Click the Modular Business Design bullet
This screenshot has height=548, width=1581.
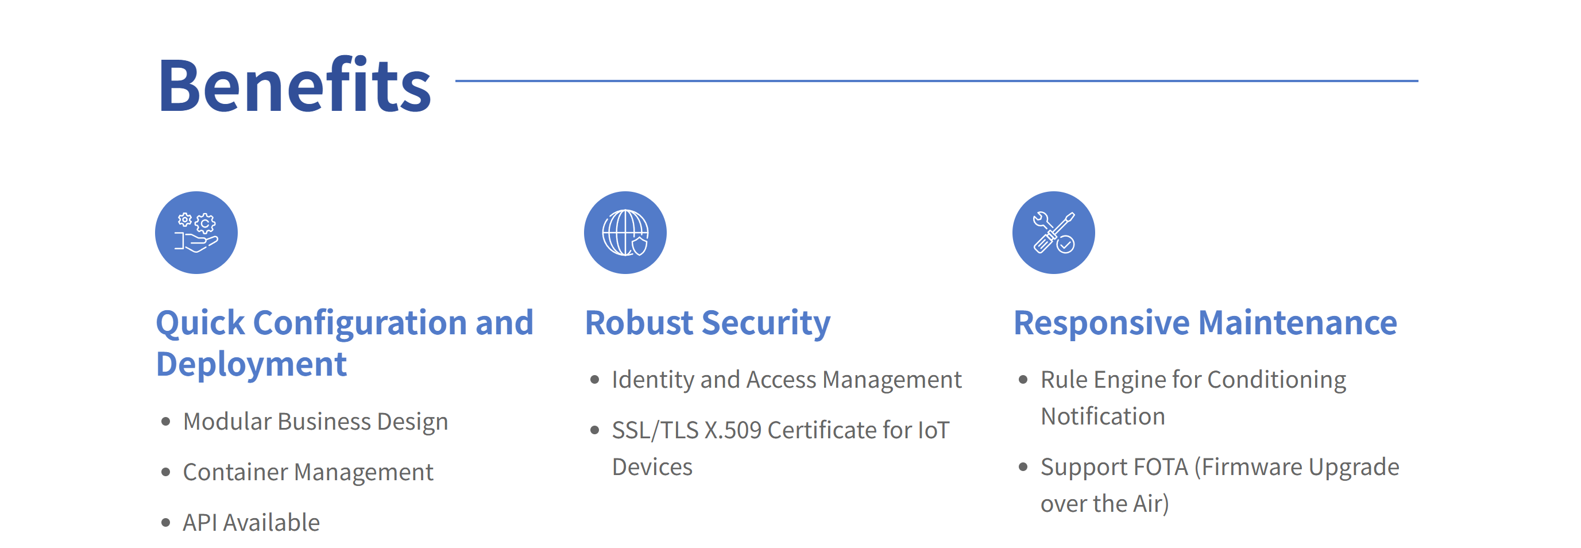coord(315,422)
